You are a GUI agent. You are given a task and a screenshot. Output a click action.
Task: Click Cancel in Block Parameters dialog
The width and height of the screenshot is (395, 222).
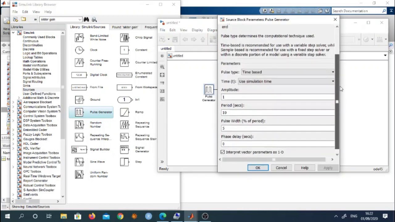[281, 168]
